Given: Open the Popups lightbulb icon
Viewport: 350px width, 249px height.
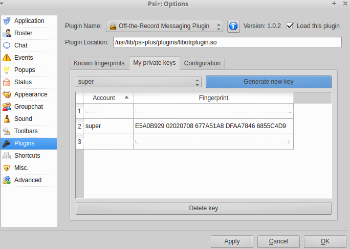Looking at the screenshot, I should (x=7, y=70).
